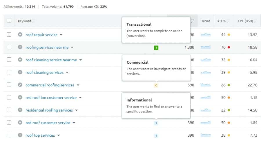The height and width of the screenshot is (141, 261).
Task: Check 'residential roofing services' row checkbox
Action: 9,110
